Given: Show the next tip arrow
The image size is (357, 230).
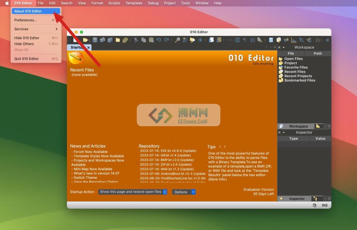Looking at the screenshot, I should coord(225,147).
